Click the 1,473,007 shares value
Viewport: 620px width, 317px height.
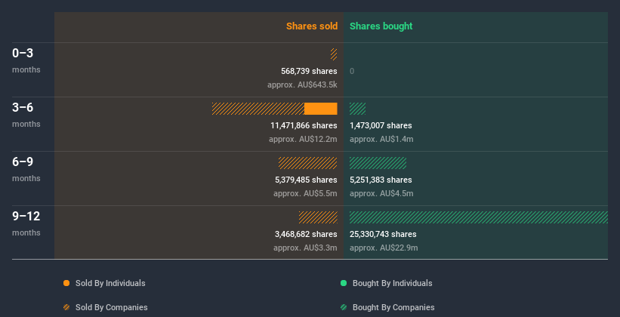[381, 126]
